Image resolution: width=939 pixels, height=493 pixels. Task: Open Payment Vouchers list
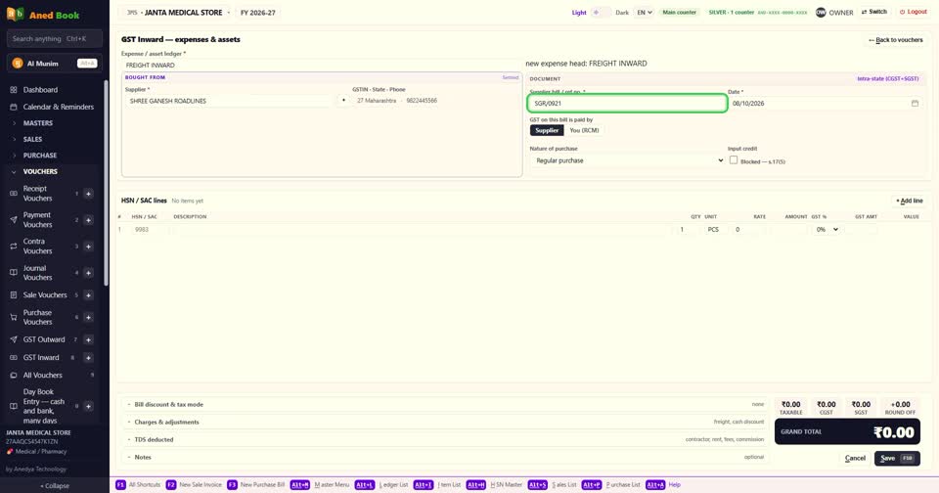(x=38, y=220)
